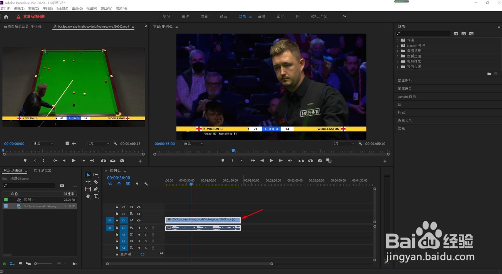Open Source monitor settings wrench
The image size is (502, 274).
pyautogui.click(x=115, y=144)
